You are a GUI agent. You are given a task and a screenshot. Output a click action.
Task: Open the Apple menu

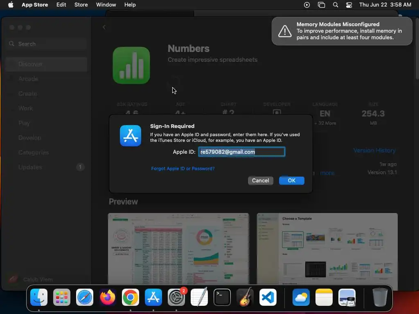pos(11,4)
